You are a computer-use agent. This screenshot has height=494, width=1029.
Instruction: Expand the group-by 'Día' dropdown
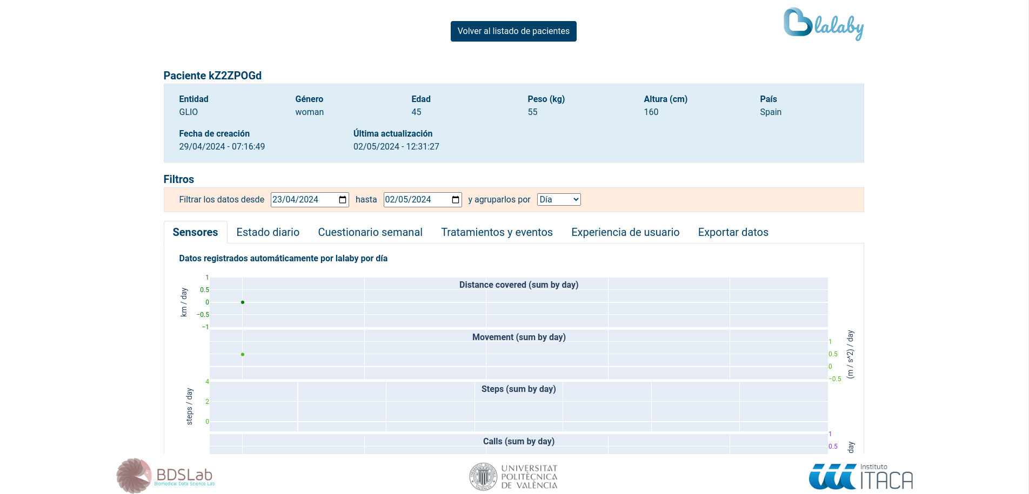pos(559,200)
